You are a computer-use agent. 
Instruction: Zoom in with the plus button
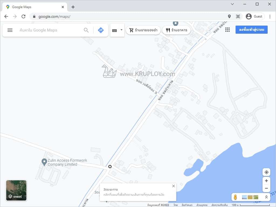point(266,181)
